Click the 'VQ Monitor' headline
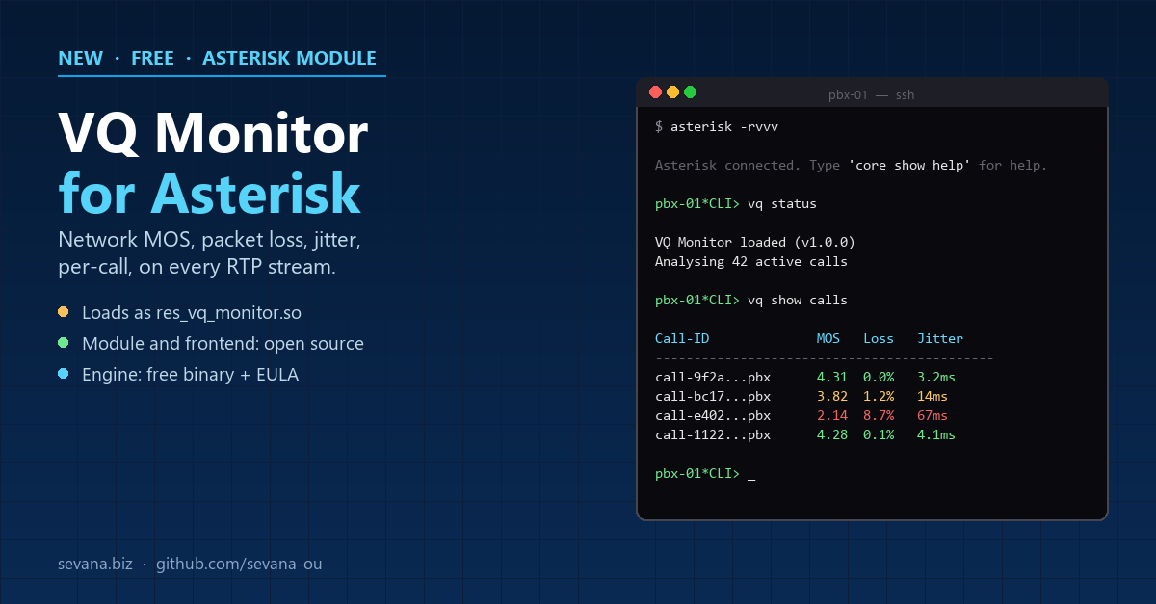Viewport: 1156px width, 604px height. click(x=213, y=133)
